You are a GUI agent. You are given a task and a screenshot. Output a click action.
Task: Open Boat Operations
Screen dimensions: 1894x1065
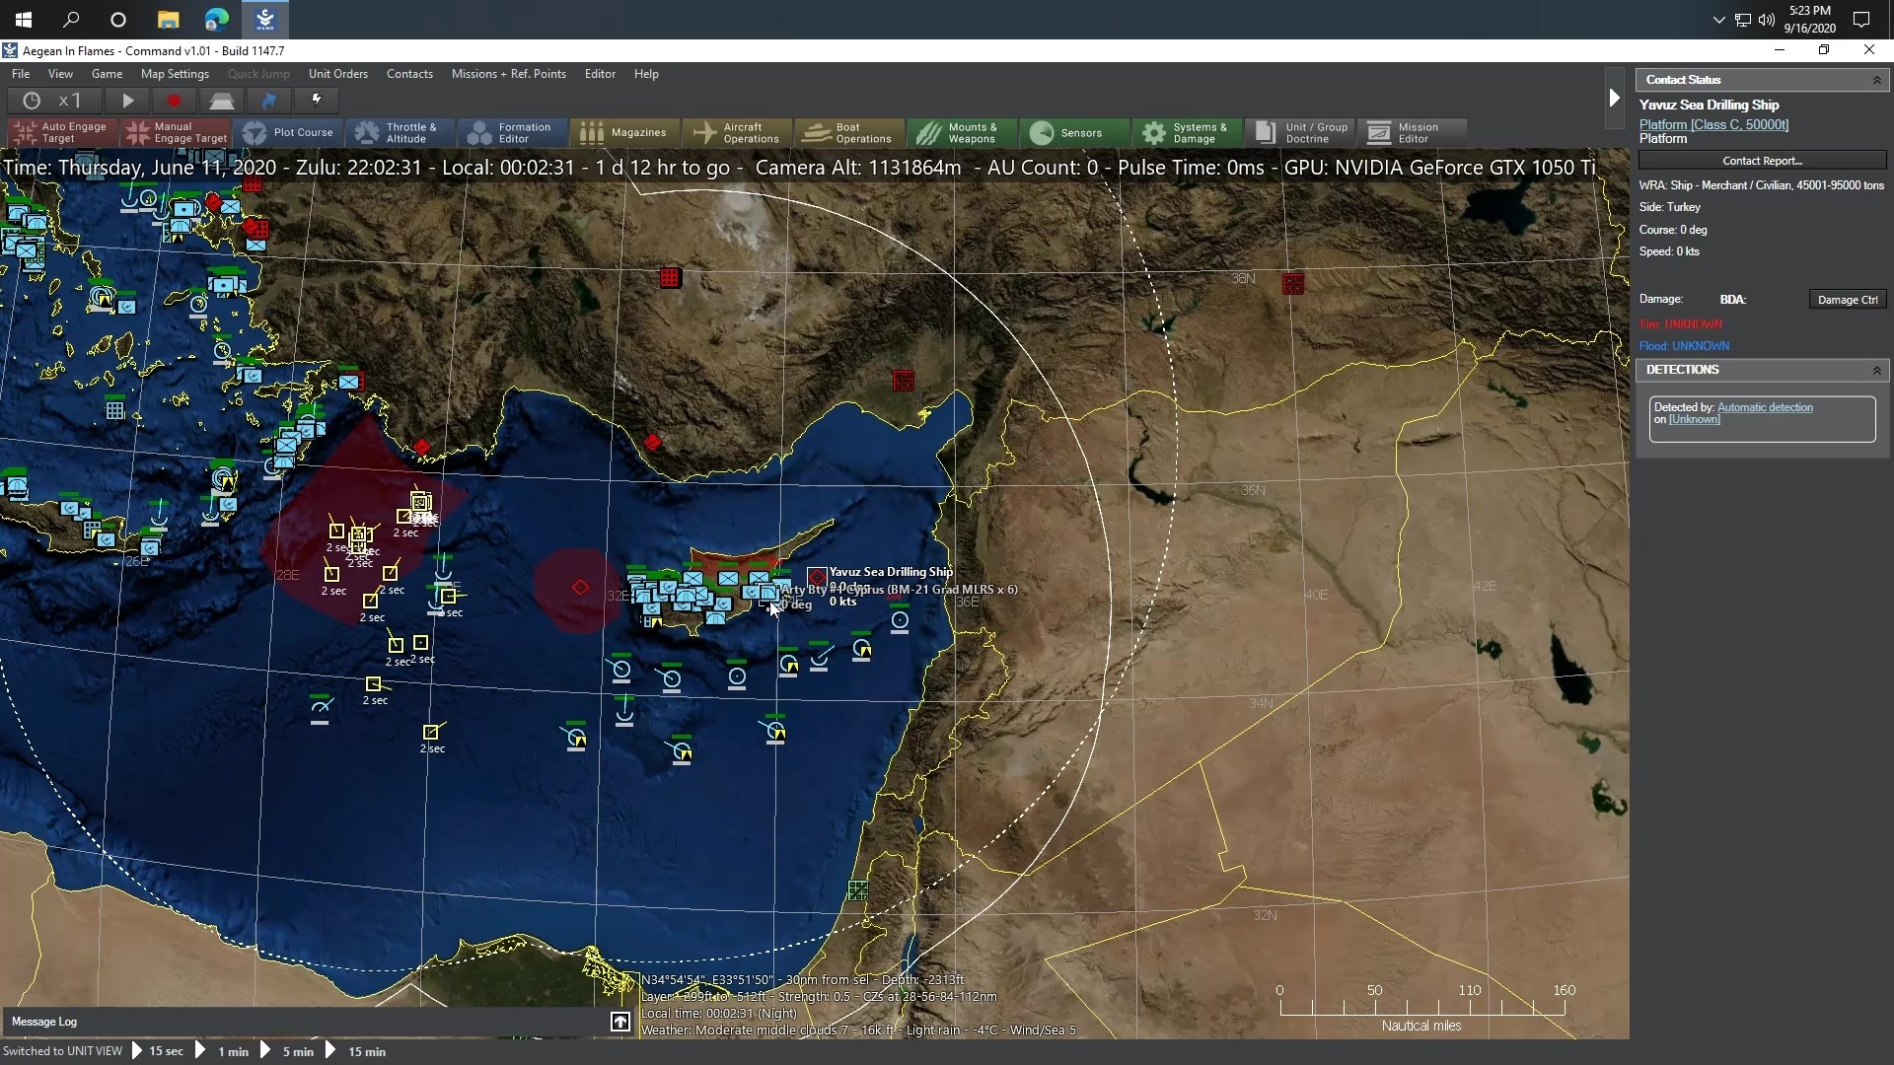850,132
